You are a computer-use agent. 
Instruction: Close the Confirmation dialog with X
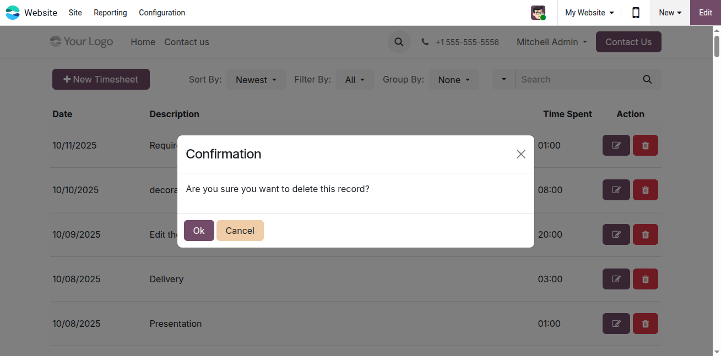tap(521, 154)
